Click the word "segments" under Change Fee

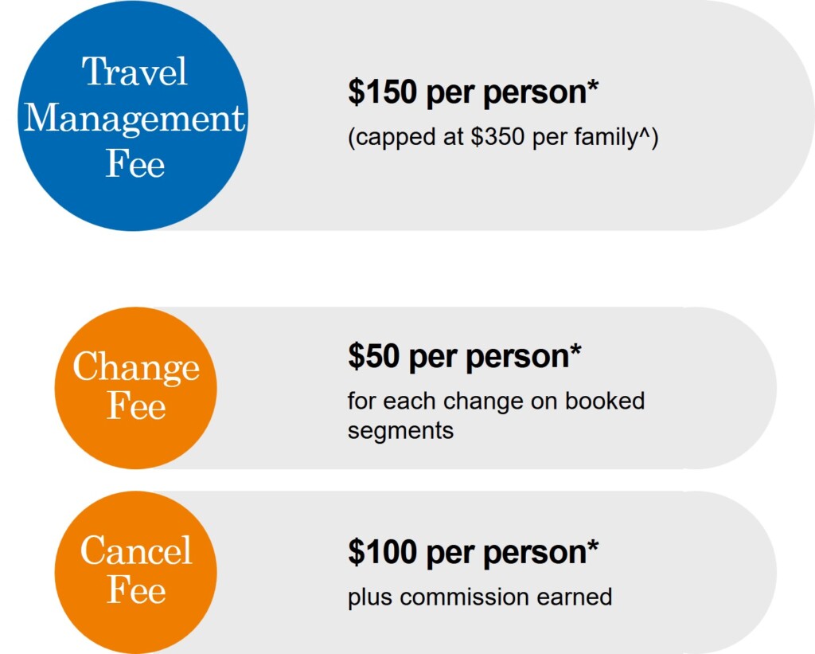(400, 431)
